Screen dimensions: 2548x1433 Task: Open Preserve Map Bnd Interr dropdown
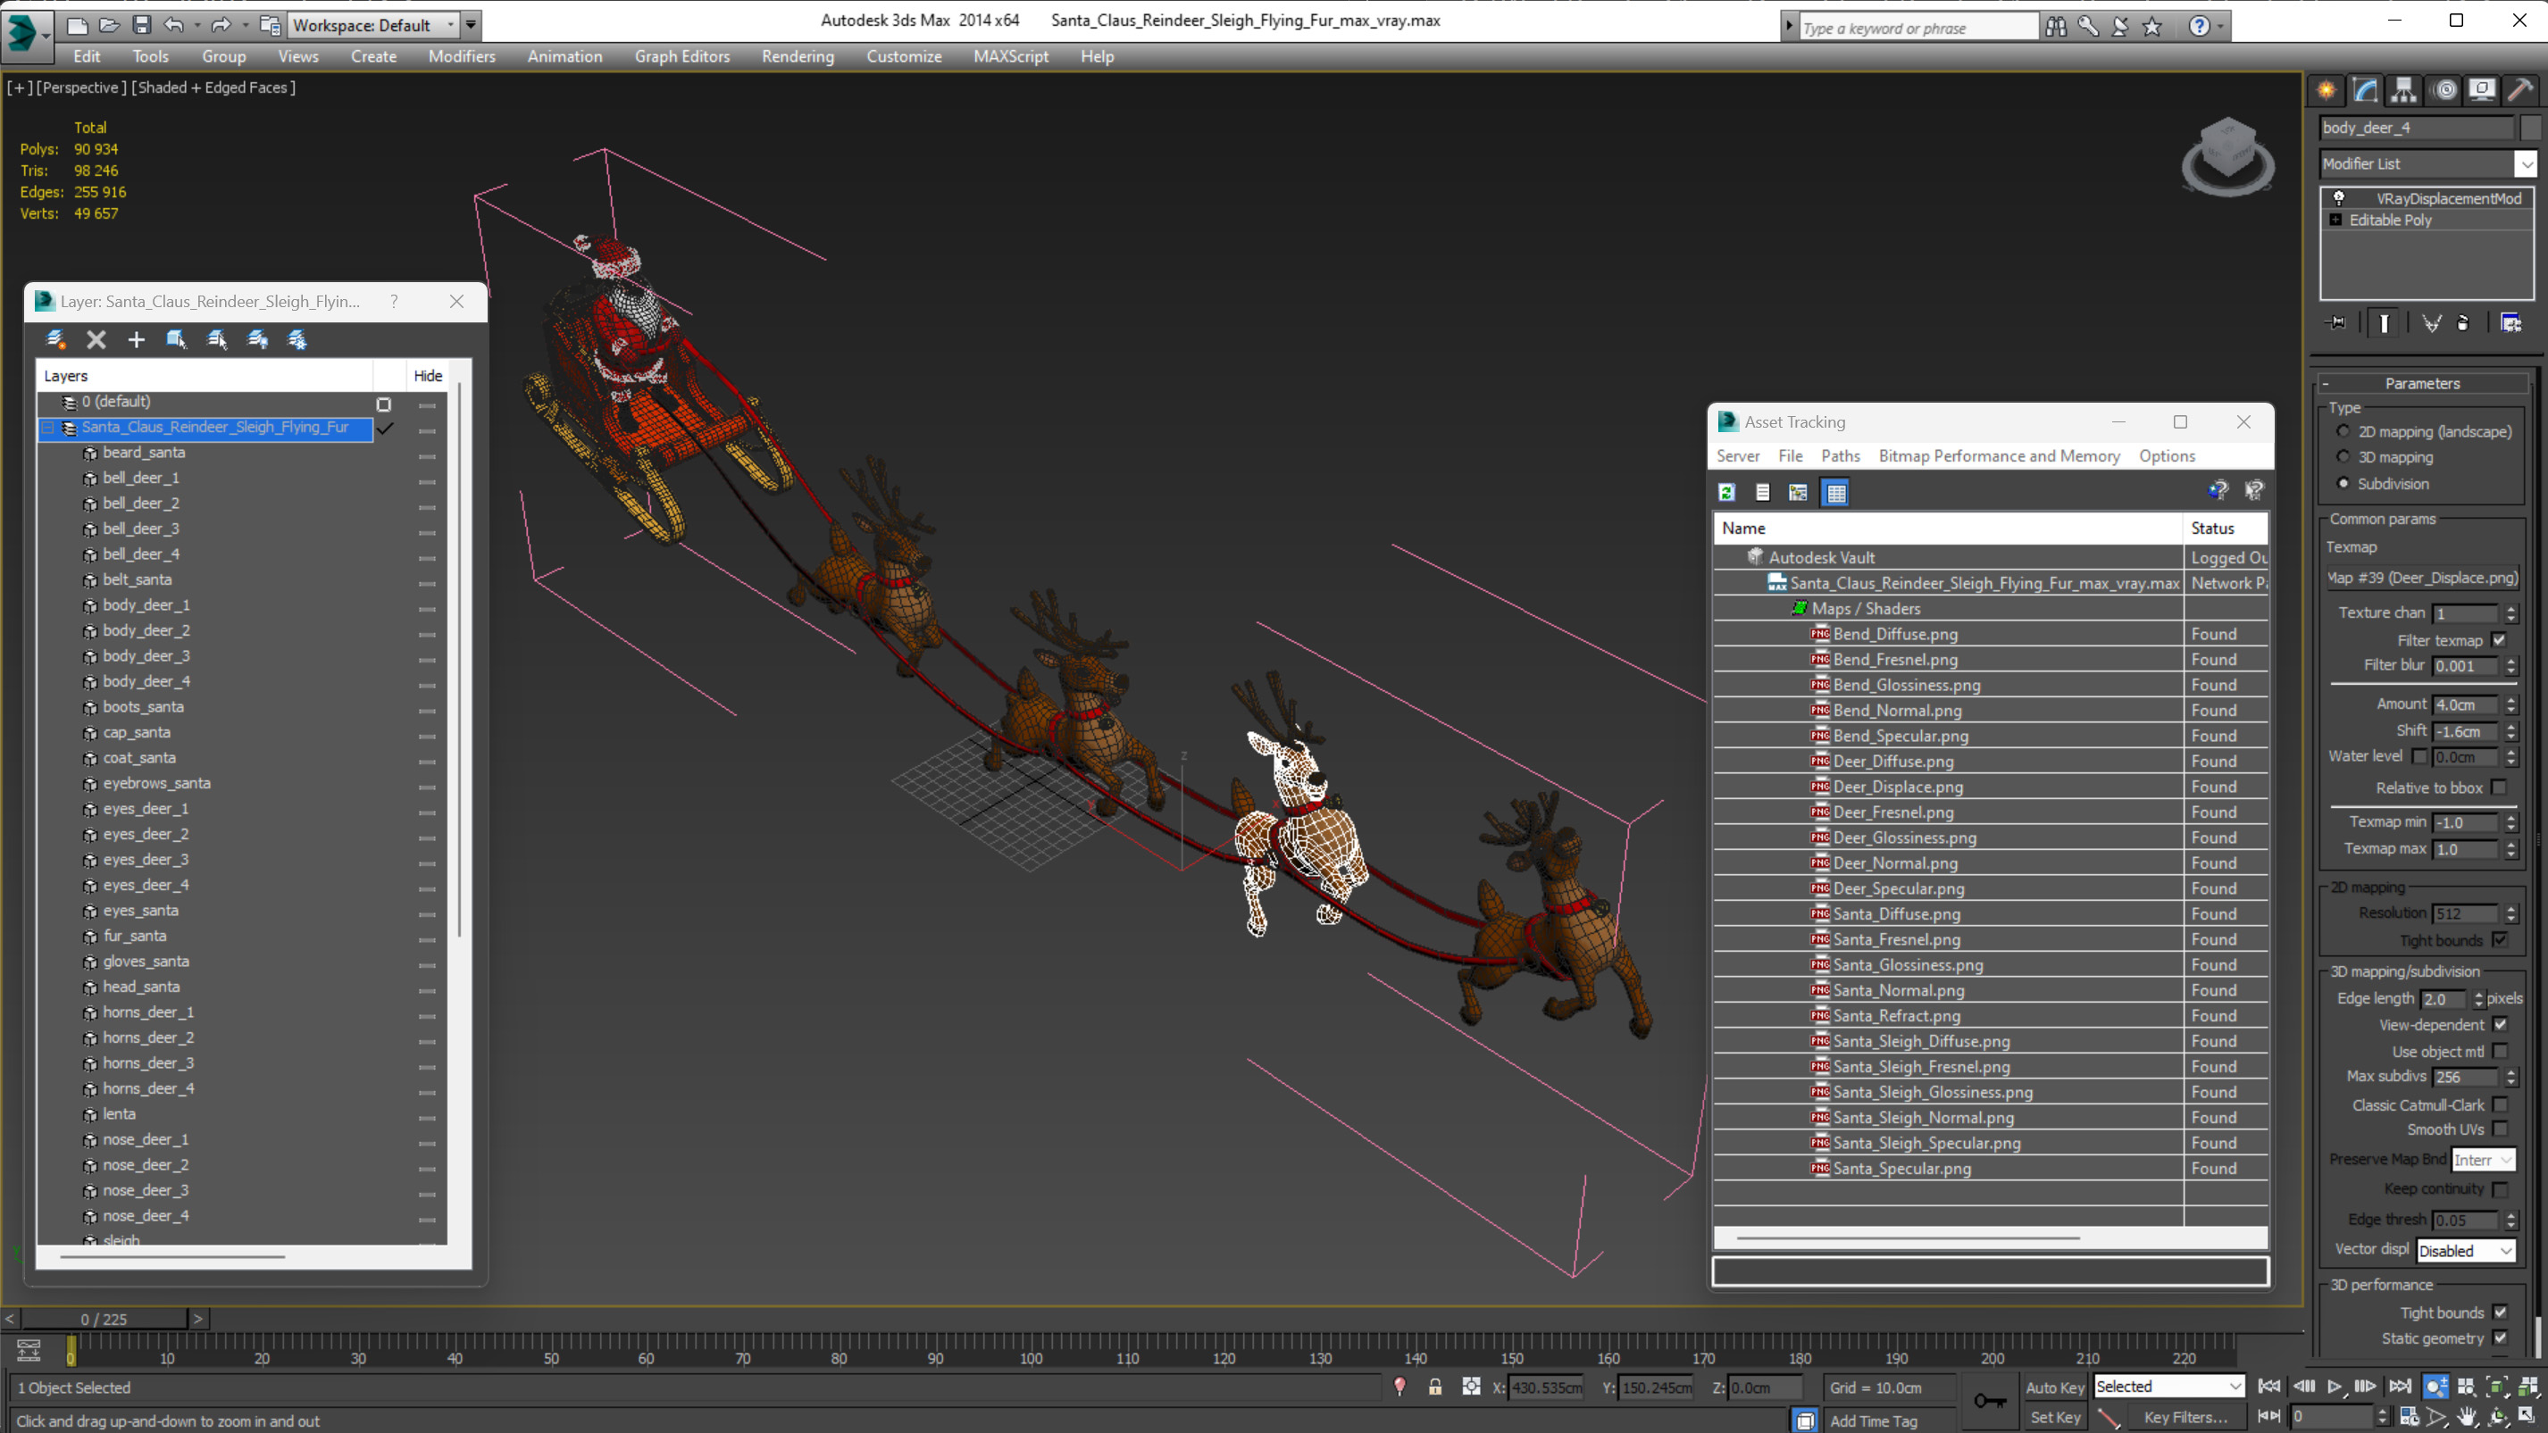tap(2483, 1159)
